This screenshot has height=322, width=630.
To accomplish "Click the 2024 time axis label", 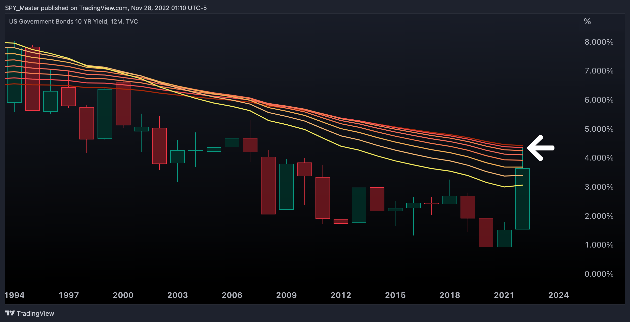I will [x=559, y=295].
